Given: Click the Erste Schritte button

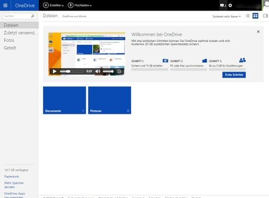Looking at the screenshot, I should coord(234,75).
